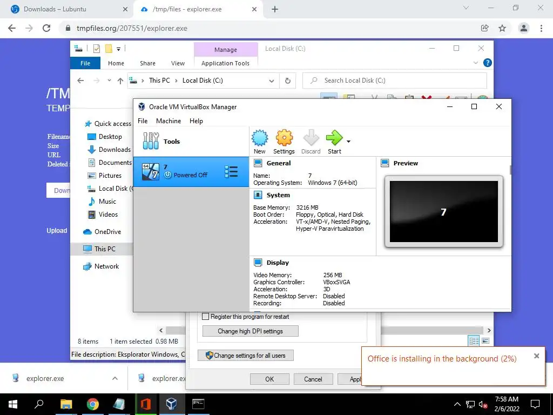
Task: Open Chrome three-dot menu
Action: click(541, 28)
